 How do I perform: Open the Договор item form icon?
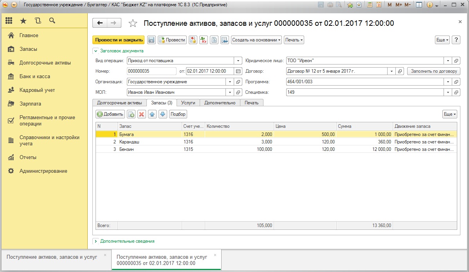pos(400,71)
